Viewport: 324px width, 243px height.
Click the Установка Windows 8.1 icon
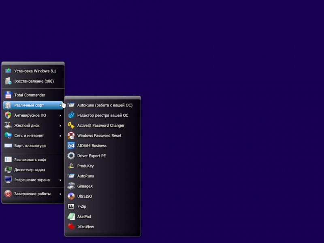coord(8,71)
